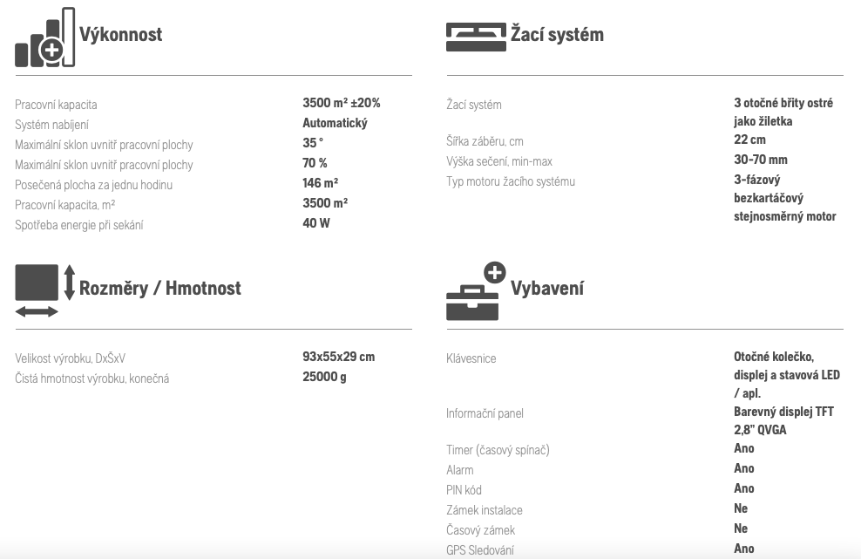Click the Šířka záběru 22 cm value
The width and height of the screenshot is (861, 559).
click(749, 140)
